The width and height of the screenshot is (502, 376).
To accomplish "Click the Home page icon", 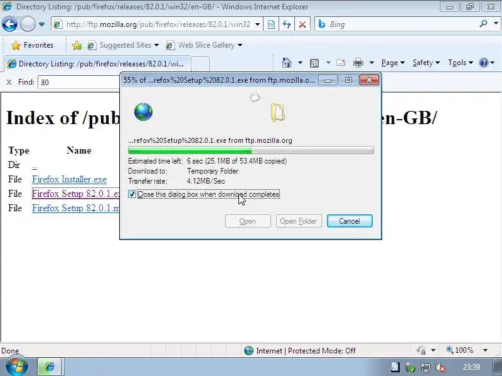I will (287, 63).
